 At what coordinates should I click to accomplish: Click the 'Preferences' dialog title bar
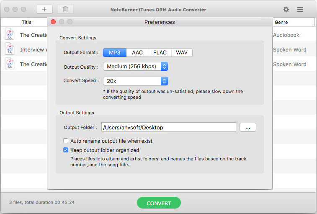coord(160,22)
